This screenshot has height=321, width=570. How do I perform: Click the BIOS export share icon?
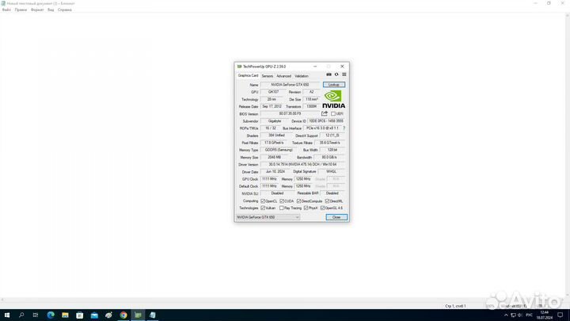coord(325,113)
